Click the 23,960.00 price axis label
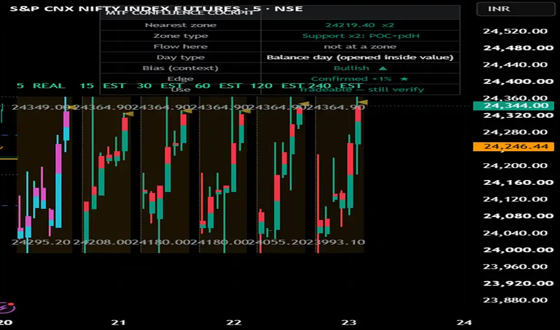The image size is (560, 330). point(515,266)
